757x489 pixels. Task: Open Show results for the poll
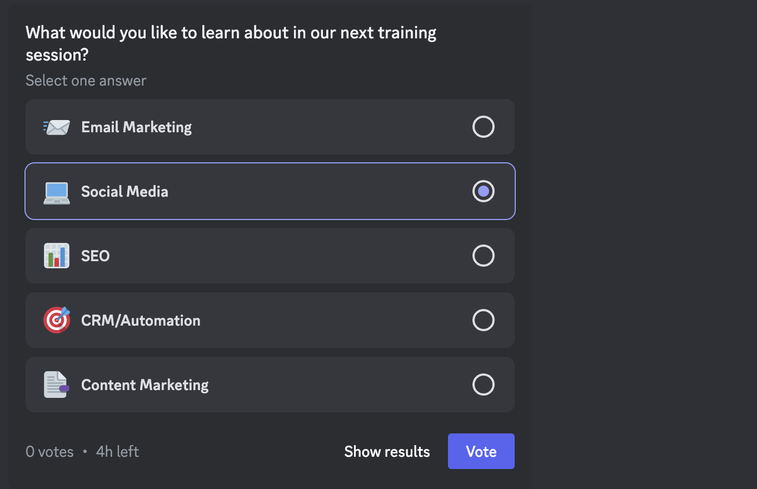pos(387,451)
